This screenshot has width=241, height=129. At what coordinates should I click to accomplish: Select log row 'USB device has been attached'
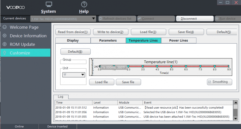coord(144,117)
